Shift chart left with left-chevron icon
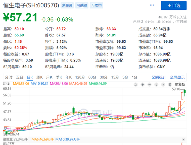 pos(156,84)
